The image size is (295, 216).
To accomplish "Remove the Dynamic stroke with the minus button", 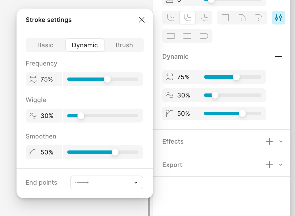I will click(278, 56).
